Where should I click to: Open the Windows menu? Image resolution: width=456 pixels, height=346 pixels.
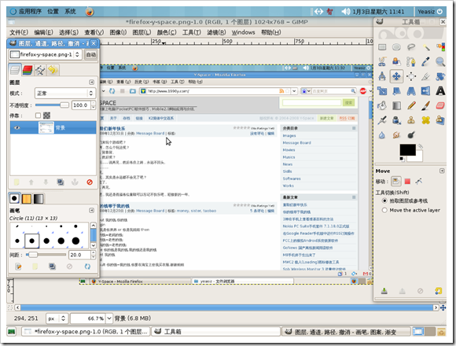(243, 32)
